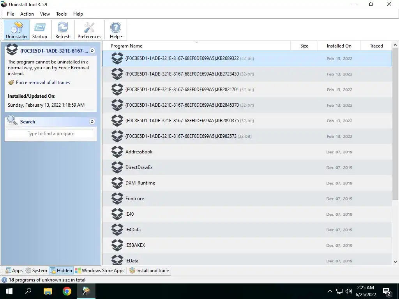Click the IE5BAKEX program icon
Screen dimensions: 399x299
117,245
